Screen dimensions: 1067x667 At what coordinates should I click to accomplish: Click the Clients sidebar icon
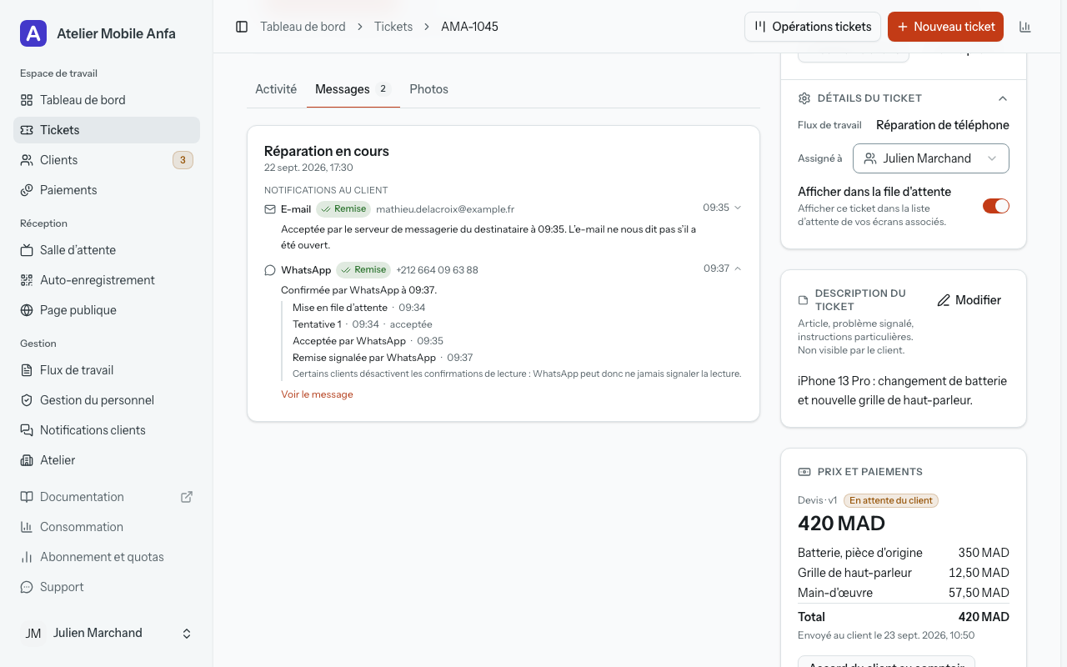(27, 160)
